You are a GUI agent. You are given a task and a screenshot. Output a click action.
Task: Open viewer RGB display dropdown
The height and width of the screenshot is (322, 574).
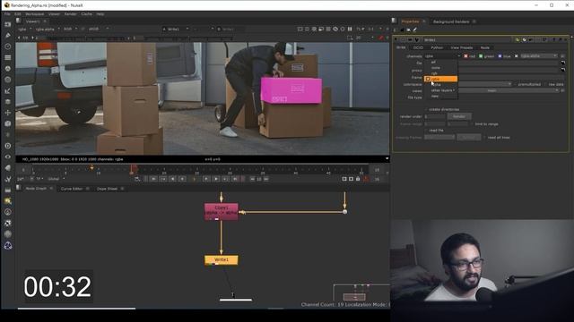coord(70,29)
